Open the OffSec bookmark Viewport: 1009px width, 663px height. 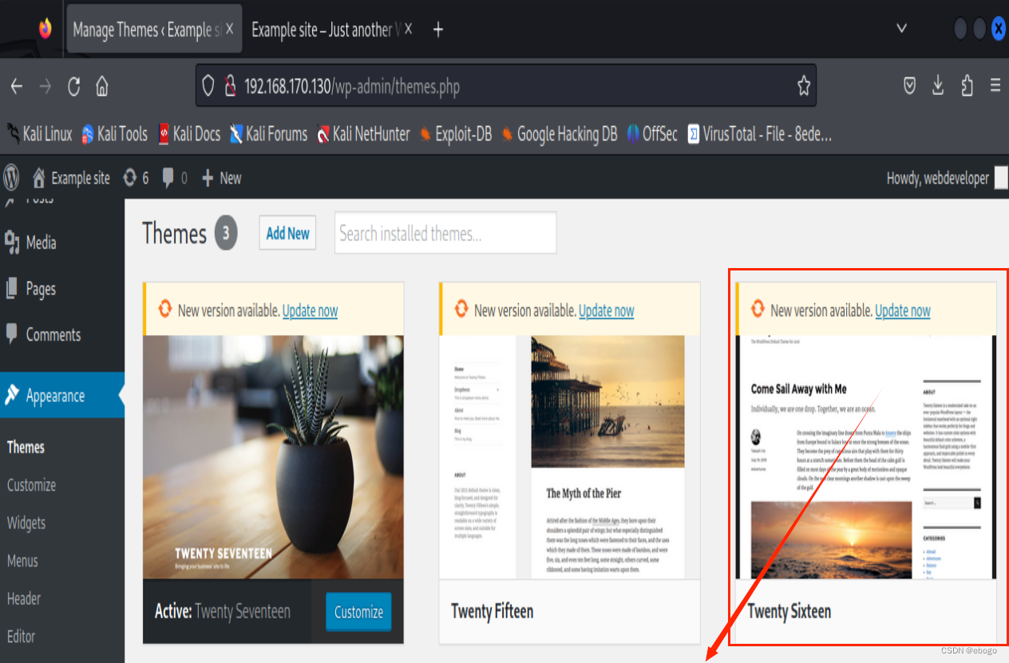(x=652, y=133)
